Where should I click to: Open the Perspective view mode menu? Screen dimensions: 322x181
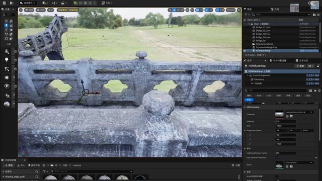coord(29,10)
